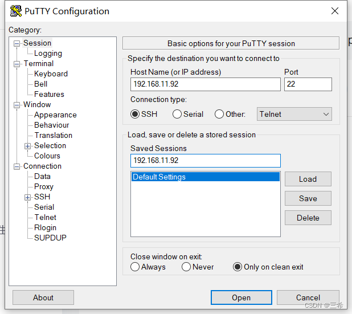Open the Selection category
The height and width of the screenshot is (314, 352).
(50, 145)
